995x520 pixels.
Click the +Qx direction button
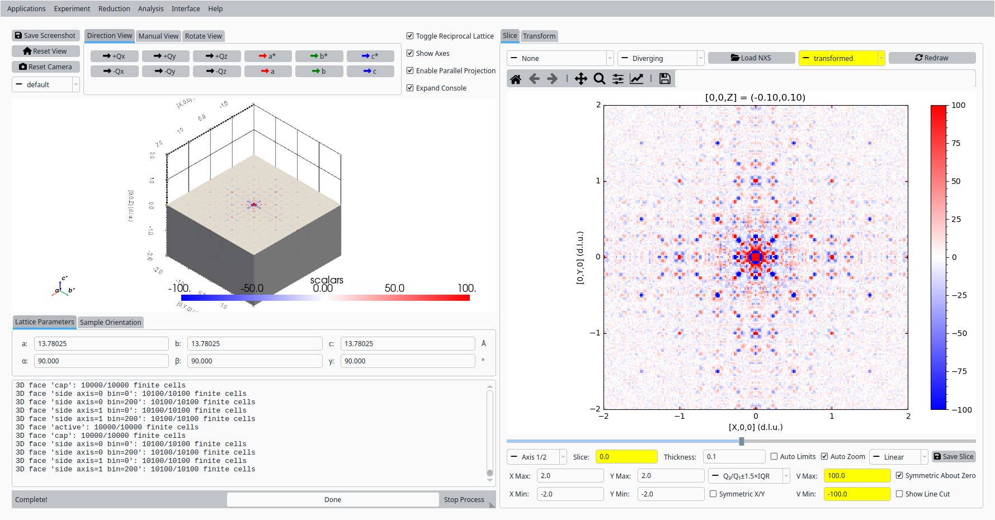[x=114, y=56]
